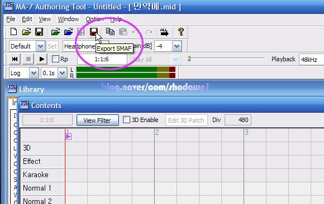The width and height of the screenshot is (324, 204).
Task: Click the Redo arrow icon
Action: coord(149,32)
